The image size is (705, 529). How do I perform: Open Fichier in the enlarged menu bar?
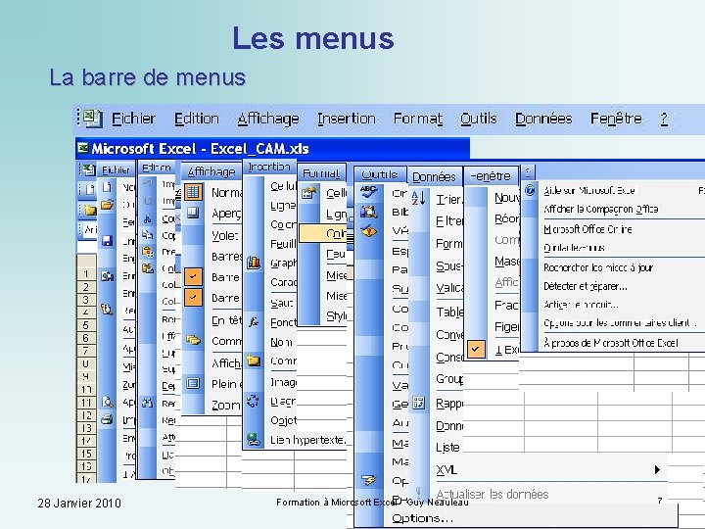[133, 119]
